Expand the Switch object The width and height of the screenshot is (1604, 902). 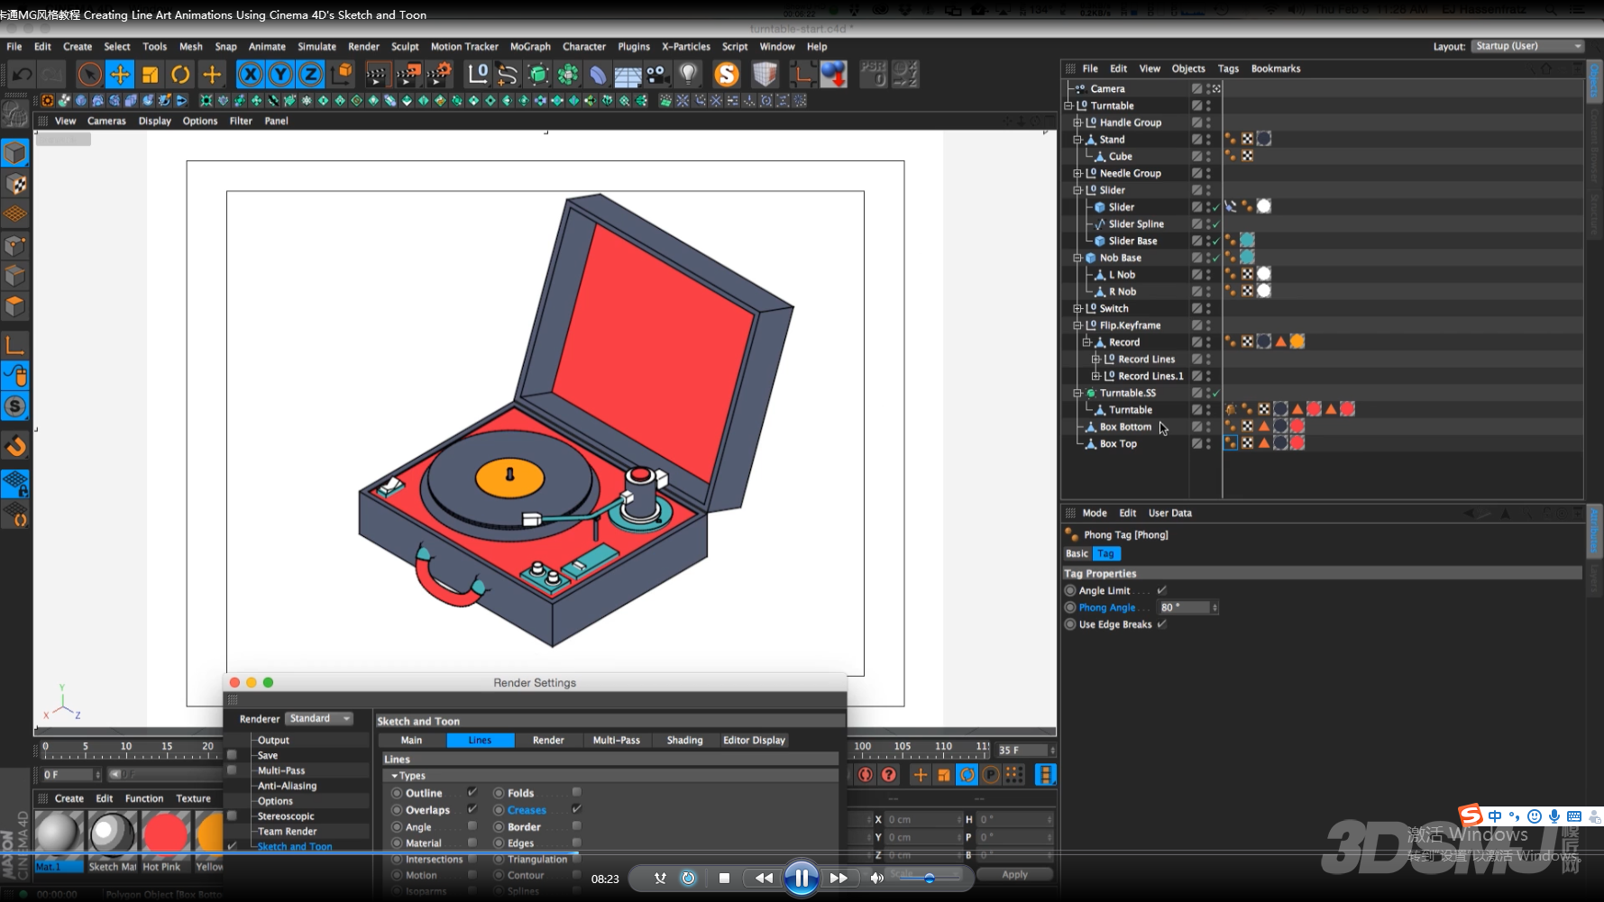[x=1077, y=308]
